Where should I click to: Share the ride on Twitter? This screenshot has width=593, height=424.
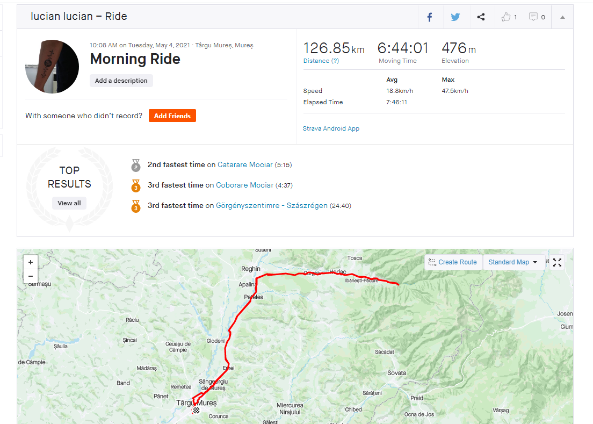[x=455, y=17]
